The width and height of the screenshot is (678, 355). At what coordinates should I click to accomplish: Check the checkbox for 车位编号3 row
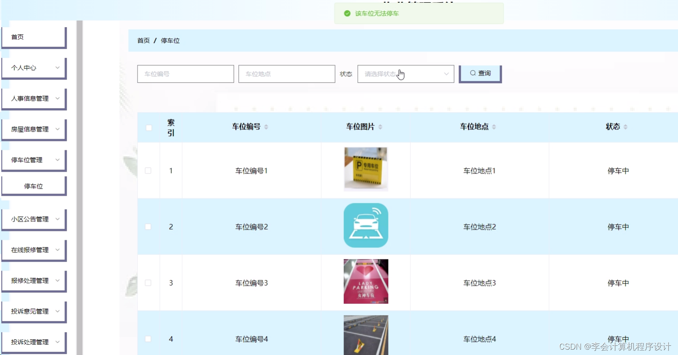tap(148, 282)
